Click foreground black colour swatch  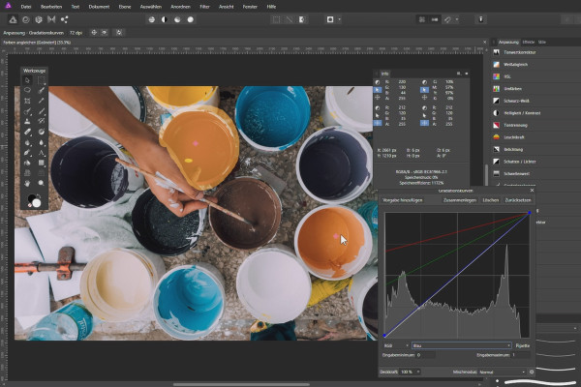[32, 198]
